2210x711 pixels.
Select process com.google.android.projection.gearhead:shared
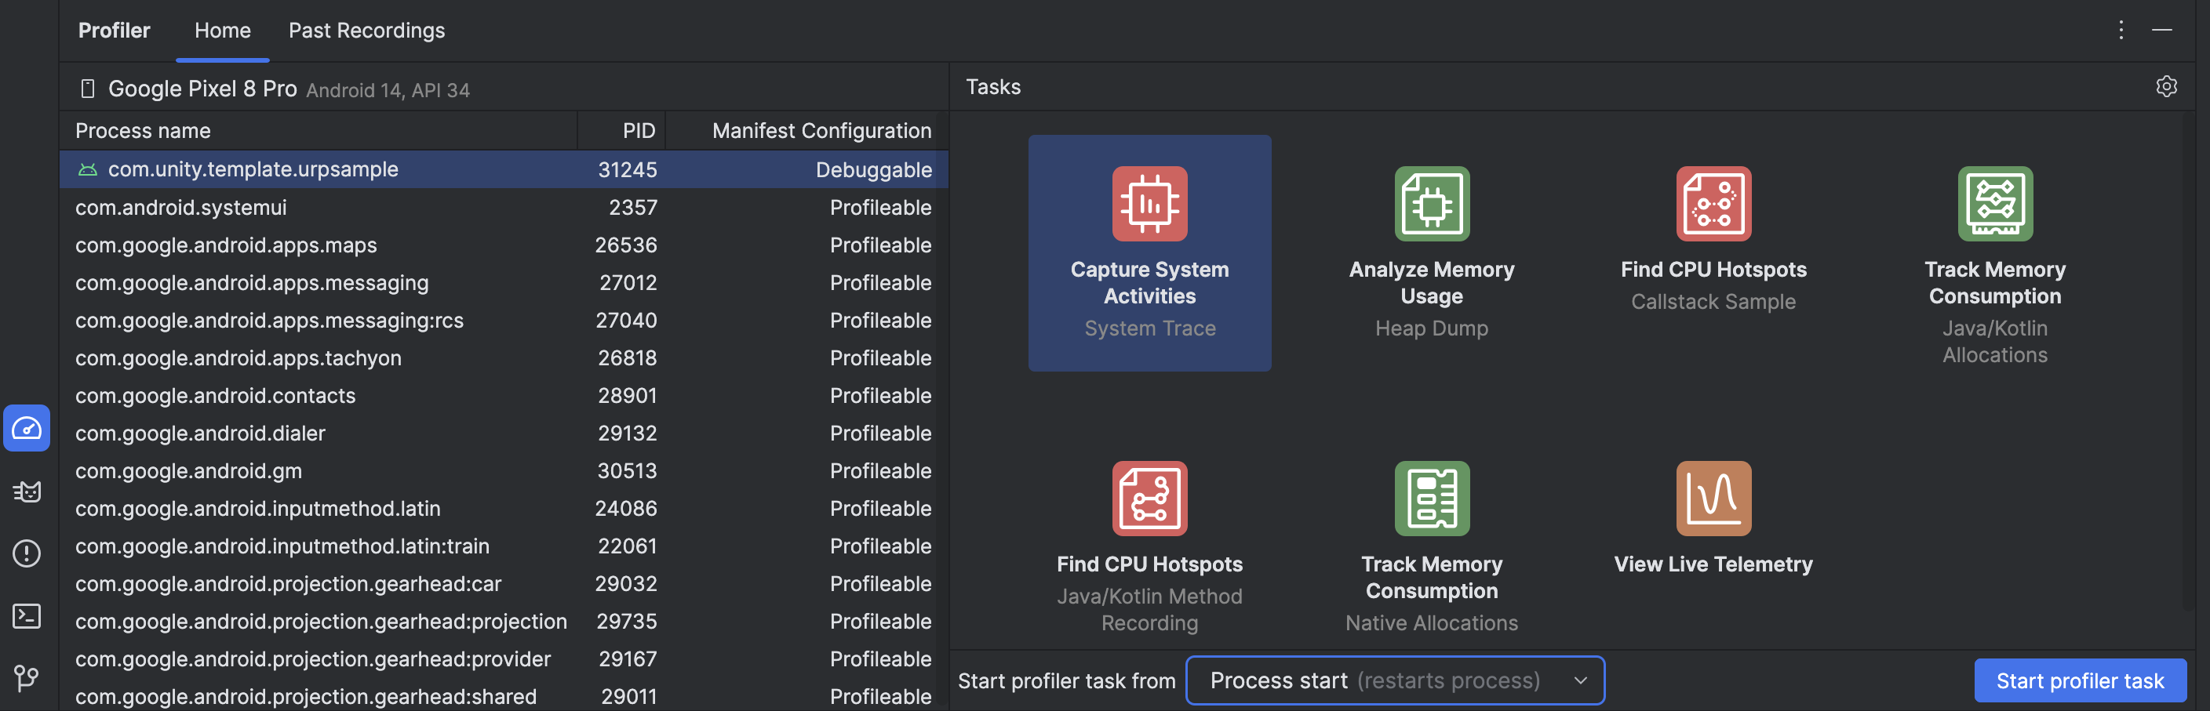pos(504,695)
